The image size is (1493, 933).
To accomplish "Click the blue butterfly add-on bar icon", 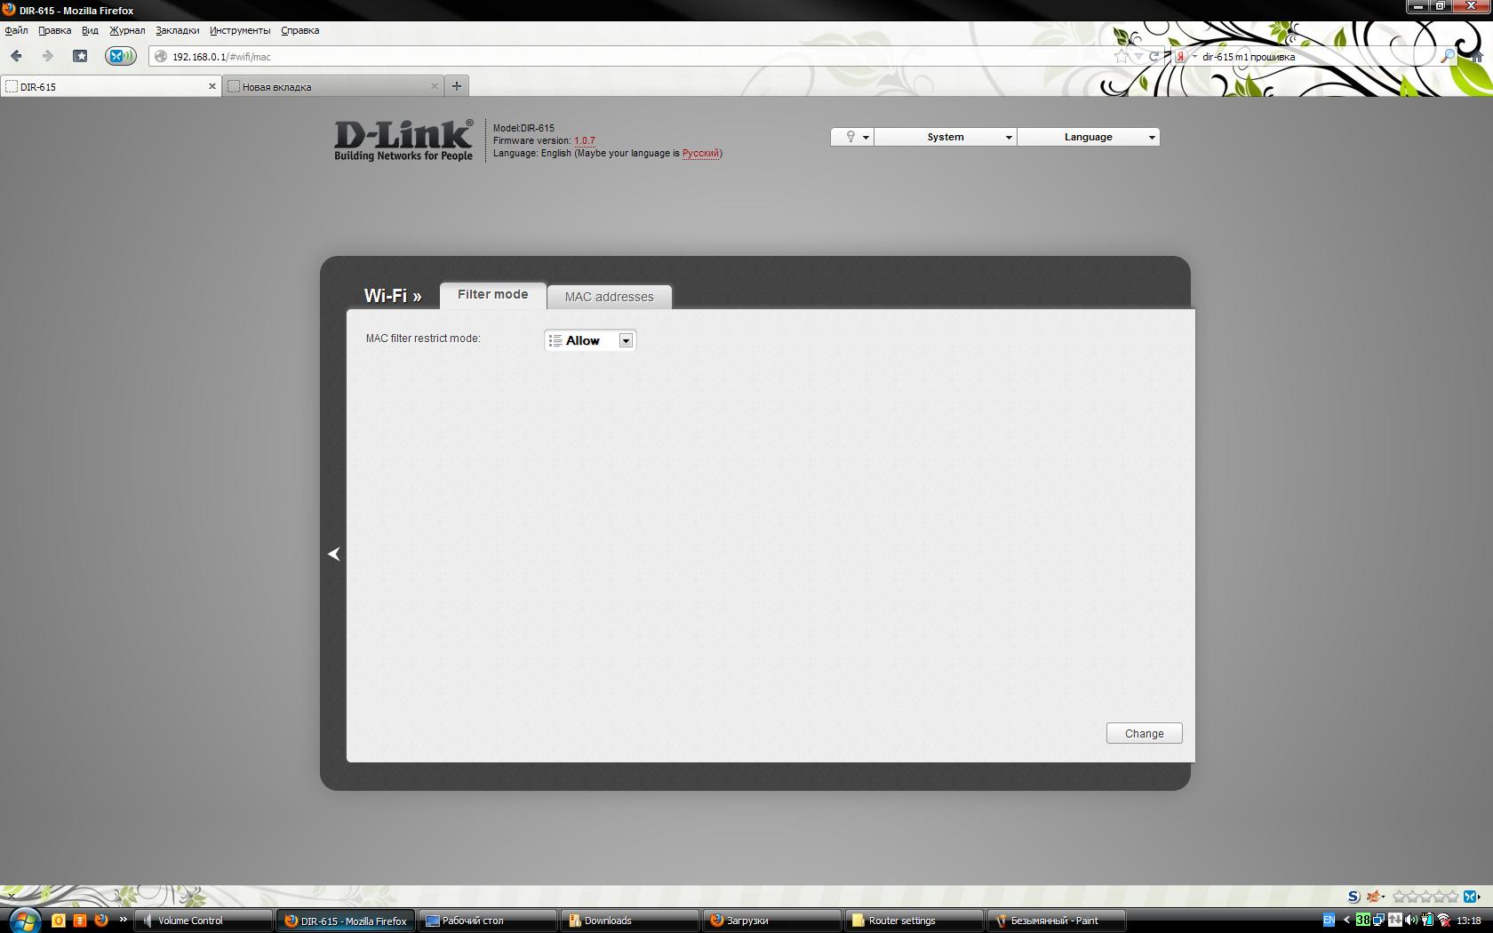I will [1470, 897].
